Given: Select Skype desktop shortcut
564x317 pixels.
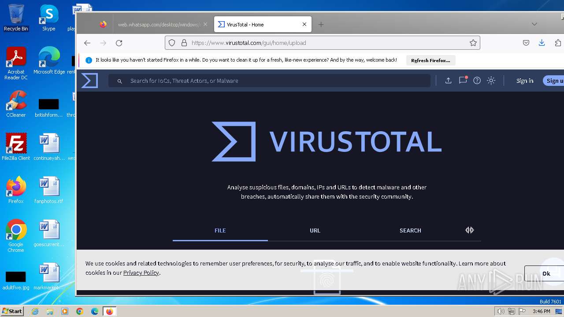Looking at the screenshot, I should 48,18.
